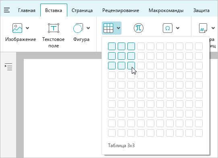Switch to the Макрокоманды tab
The width and height of the screenshot is (218, 158).
click(x=166, y=10)
